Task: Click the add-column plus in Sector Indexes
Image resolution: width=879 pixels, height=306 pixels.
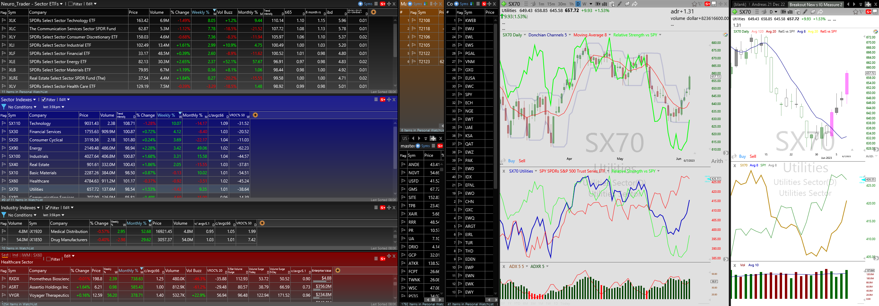Action: 255,115
